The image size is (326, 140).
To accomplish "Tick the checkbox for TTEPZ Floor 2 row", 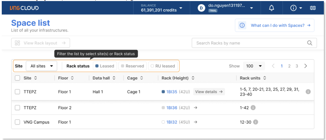I will pos(18,108).
